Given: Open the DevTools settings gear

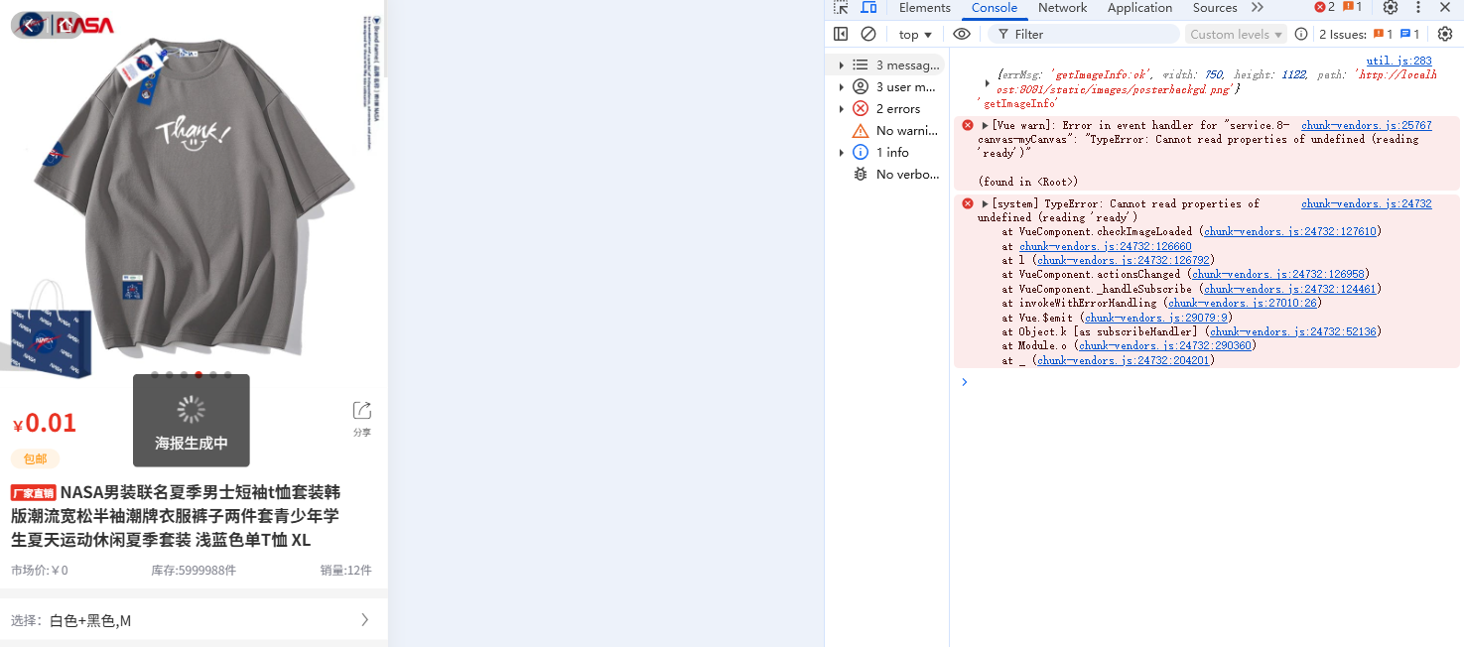Looking at the screenshot, I should point(1391,8).
